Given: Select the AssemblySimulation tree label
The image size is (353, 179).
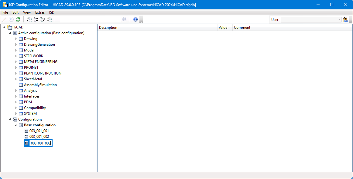Looking at the screenshot, I should click(x=40, y=85).
